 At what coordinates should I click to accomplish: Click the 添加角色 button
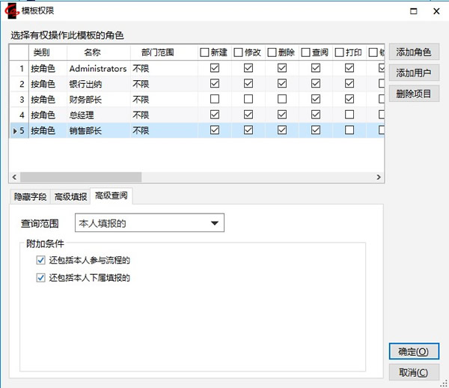[x=414, y=52]
